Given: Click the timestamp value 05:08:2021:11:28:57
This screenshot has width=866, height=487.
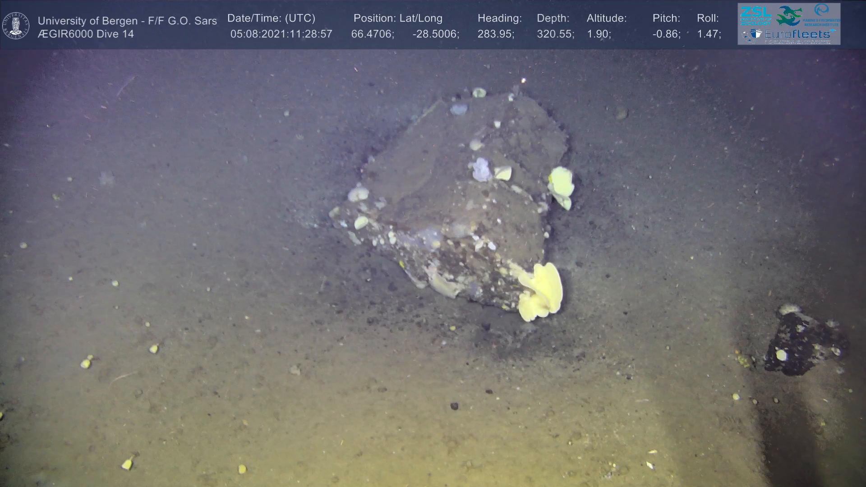Looking at the screenshot, I should click(x=281, y=34).
